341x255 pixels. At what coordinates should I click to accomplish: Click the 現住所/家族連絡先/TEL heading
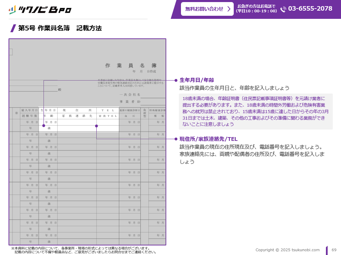(x=208, y=139)
